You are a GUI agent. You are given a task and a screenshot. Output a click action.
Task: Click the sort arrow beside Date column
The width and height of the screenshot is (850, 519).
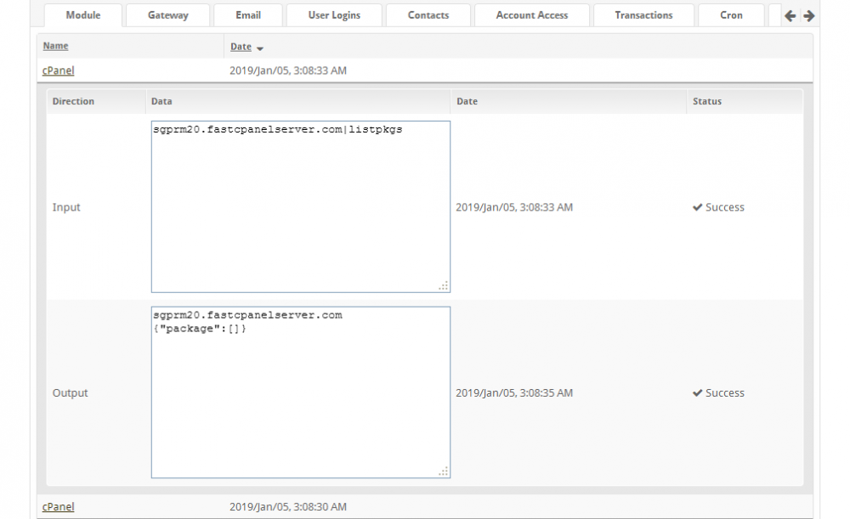259,48
